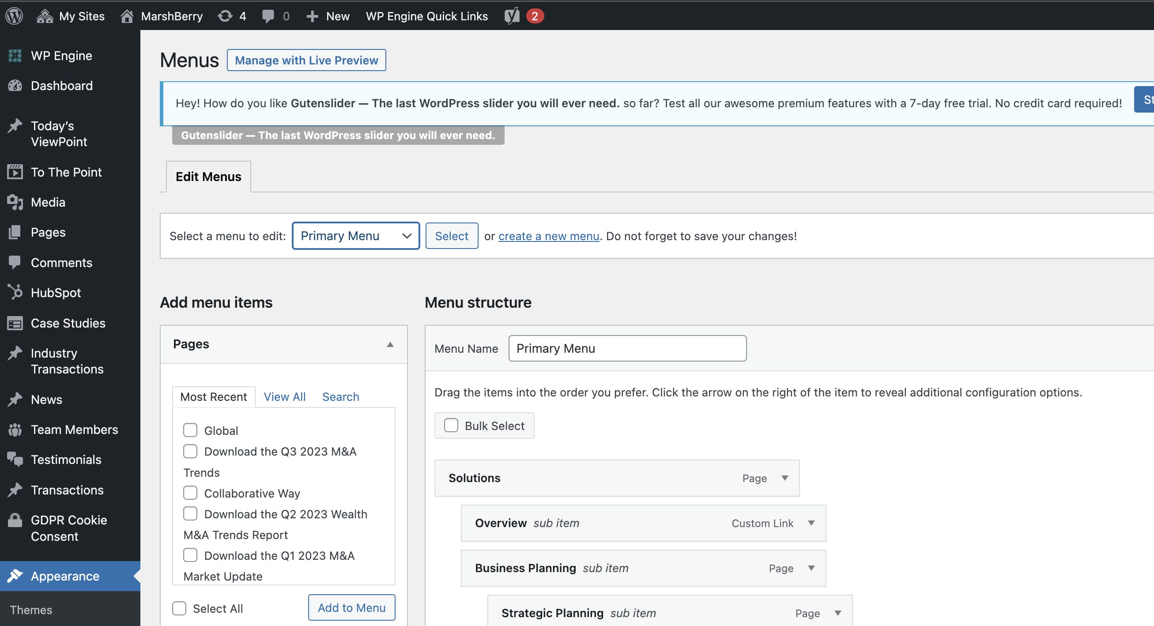
Task: Open the updates refresh icon
Action: [225, 16]
